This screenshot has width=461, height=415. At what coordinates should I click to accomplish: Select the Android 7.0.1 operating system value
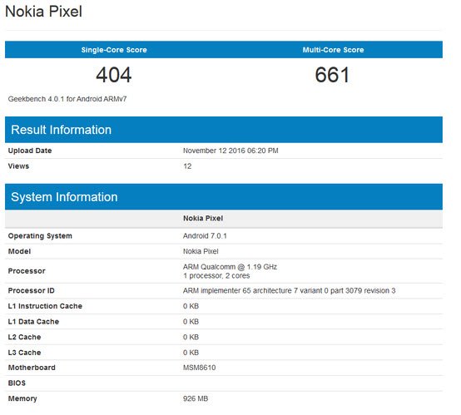click(205, 236)
